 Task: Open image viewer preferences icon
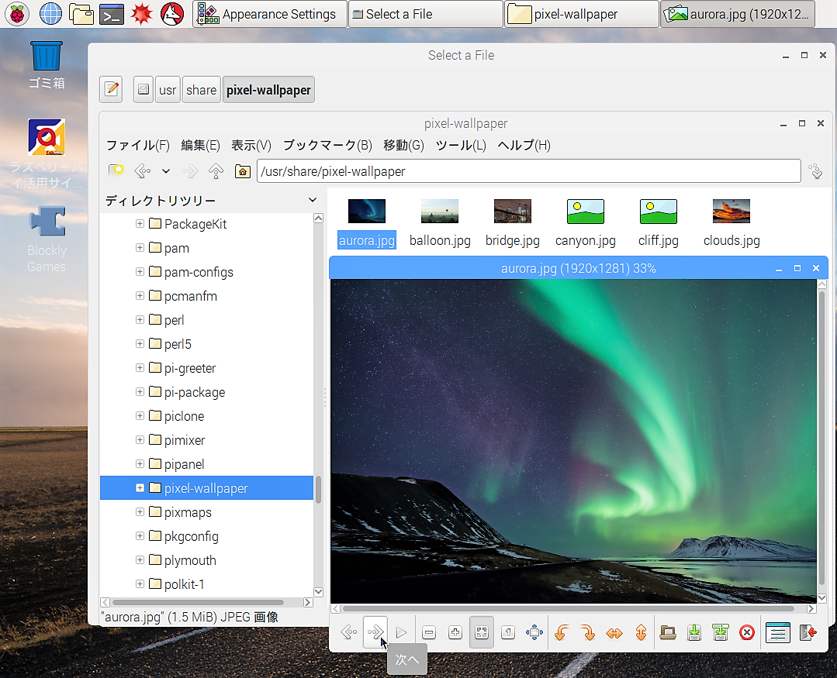pos(777,633)
